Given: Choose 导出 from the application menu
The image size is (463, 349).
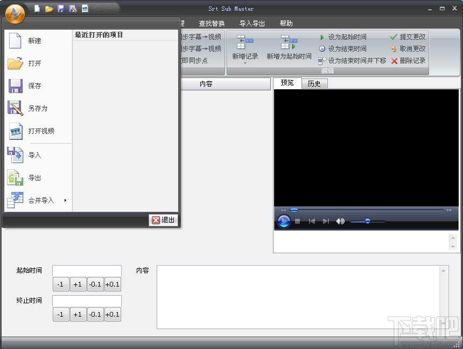Looking at the screenshot, I should [x=38, y=177].
